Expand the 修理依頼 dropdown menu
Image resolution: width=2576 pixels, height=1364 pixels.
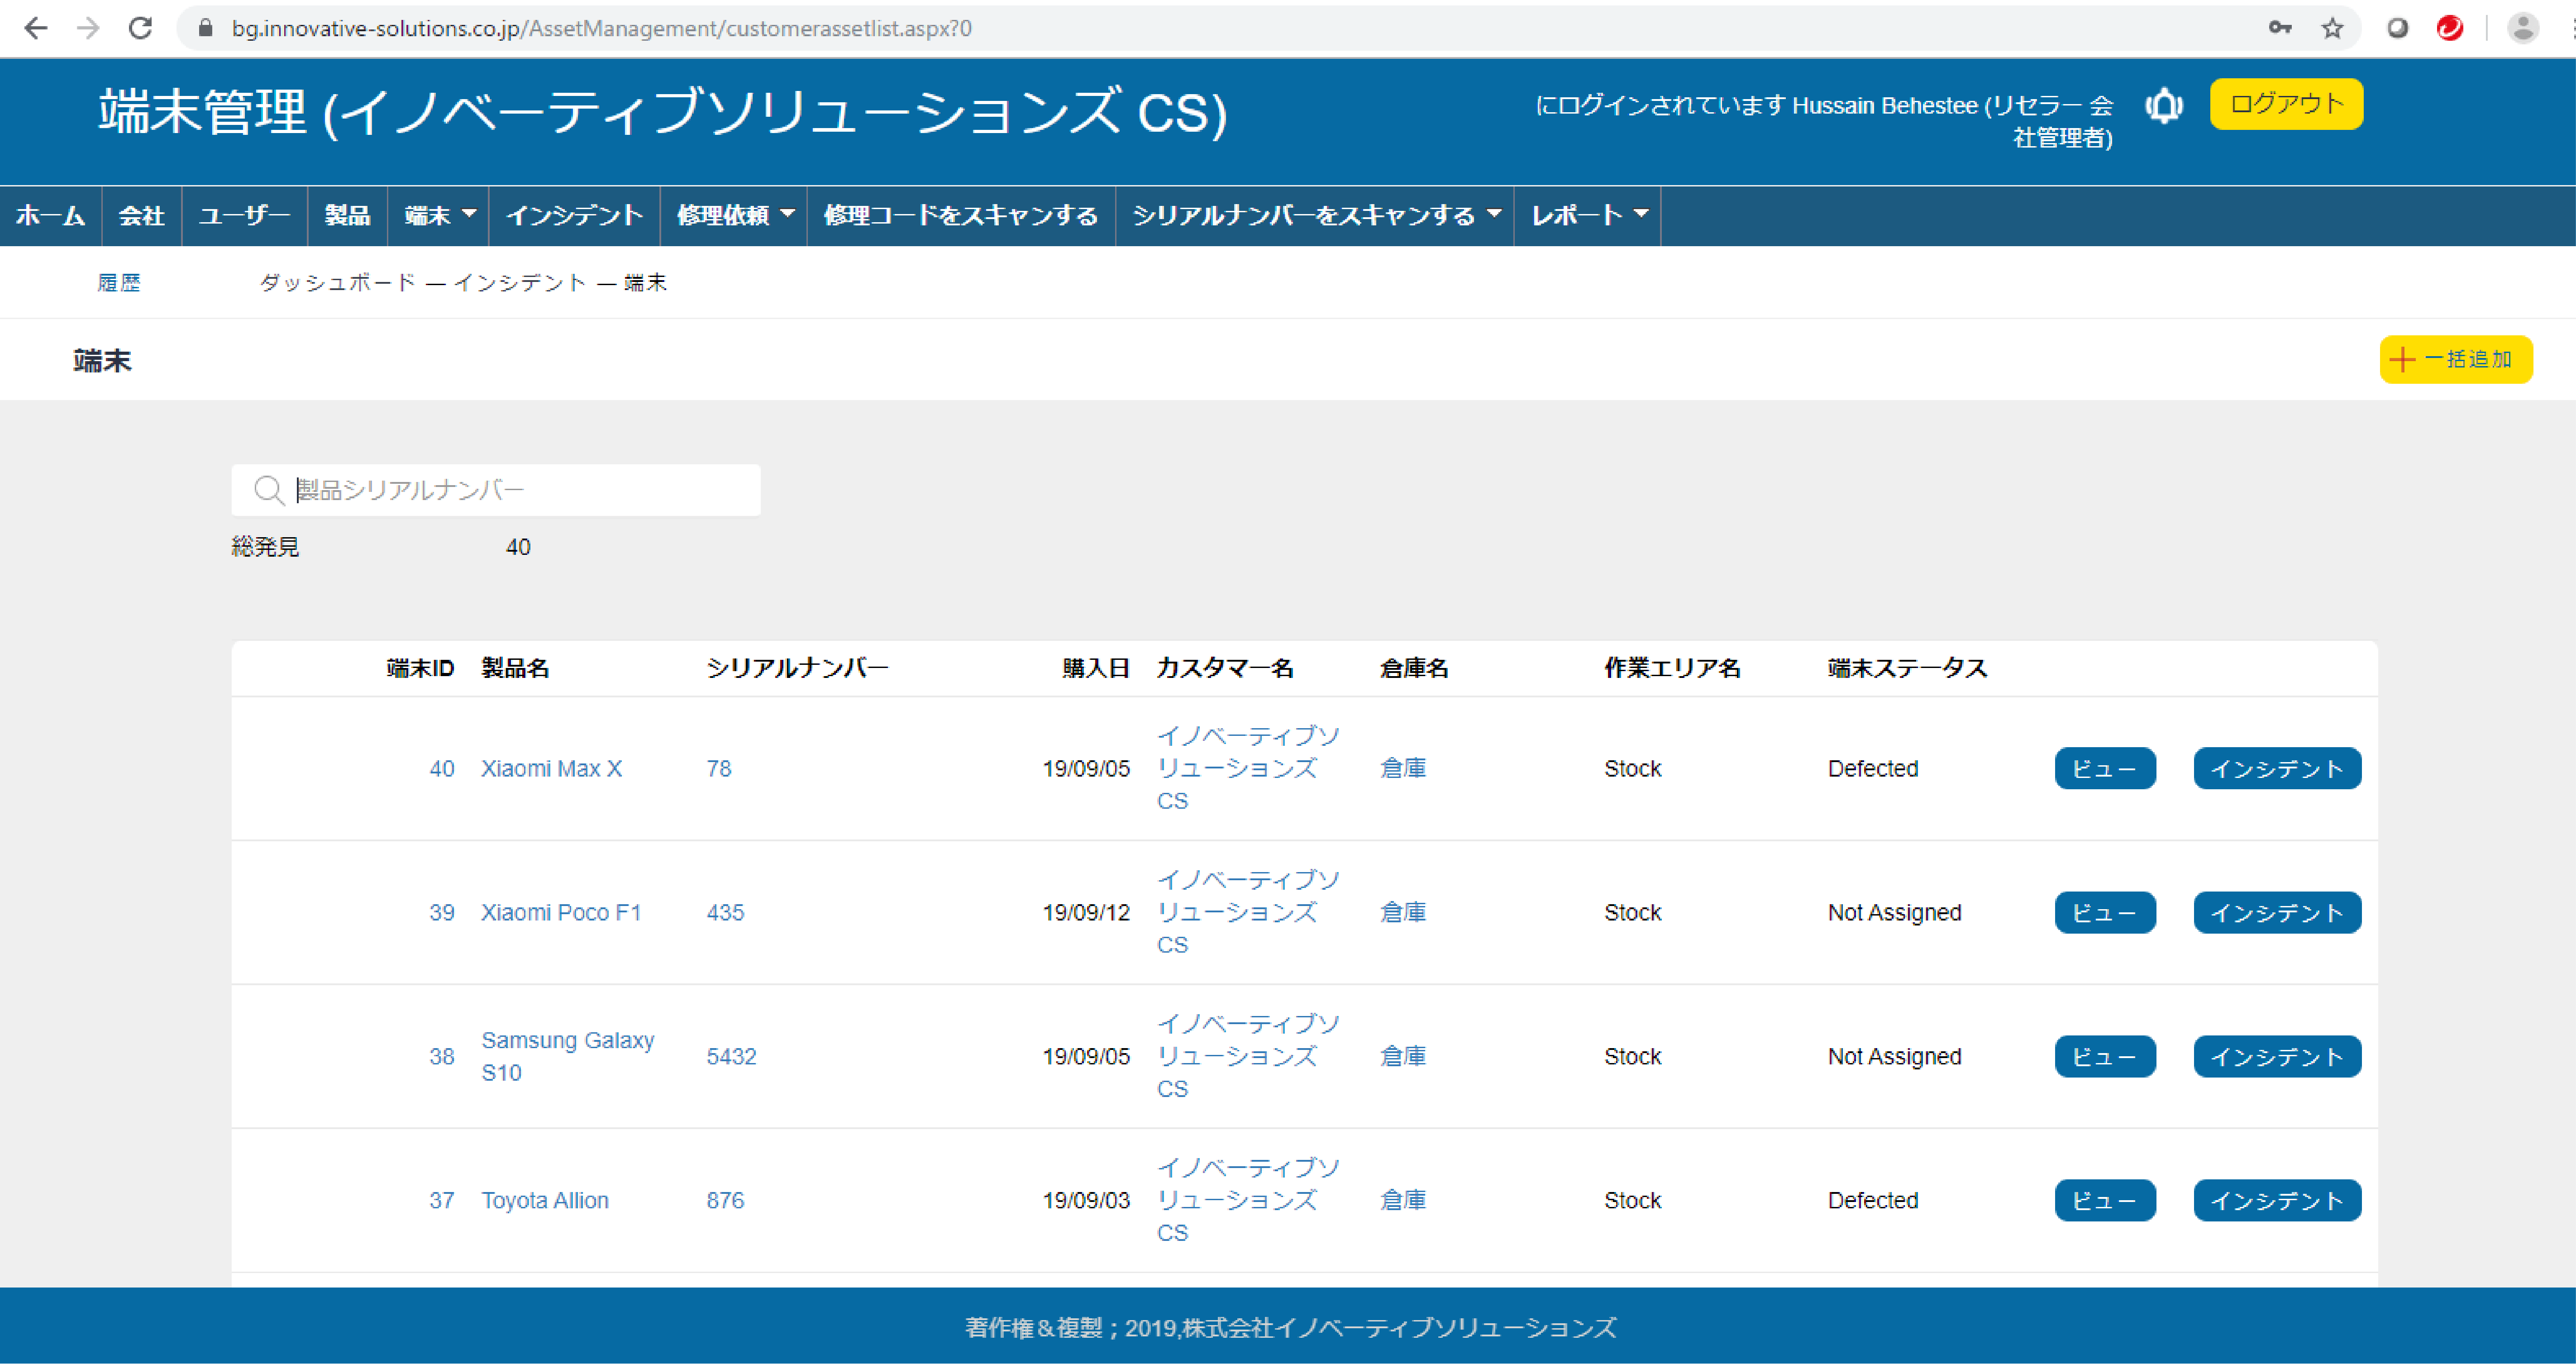point(734,216)
